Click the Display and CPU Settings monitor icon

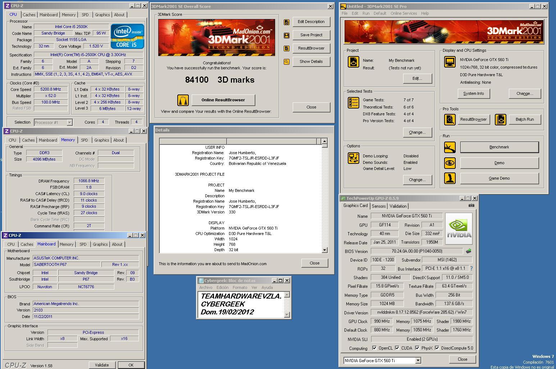[x=450, y=62]
